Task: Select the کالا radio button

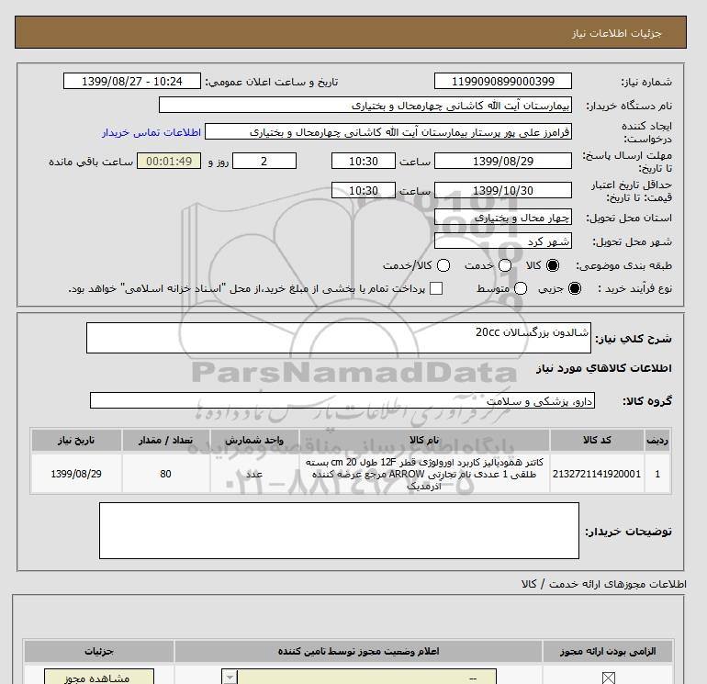Action: [x=553, y=265]
